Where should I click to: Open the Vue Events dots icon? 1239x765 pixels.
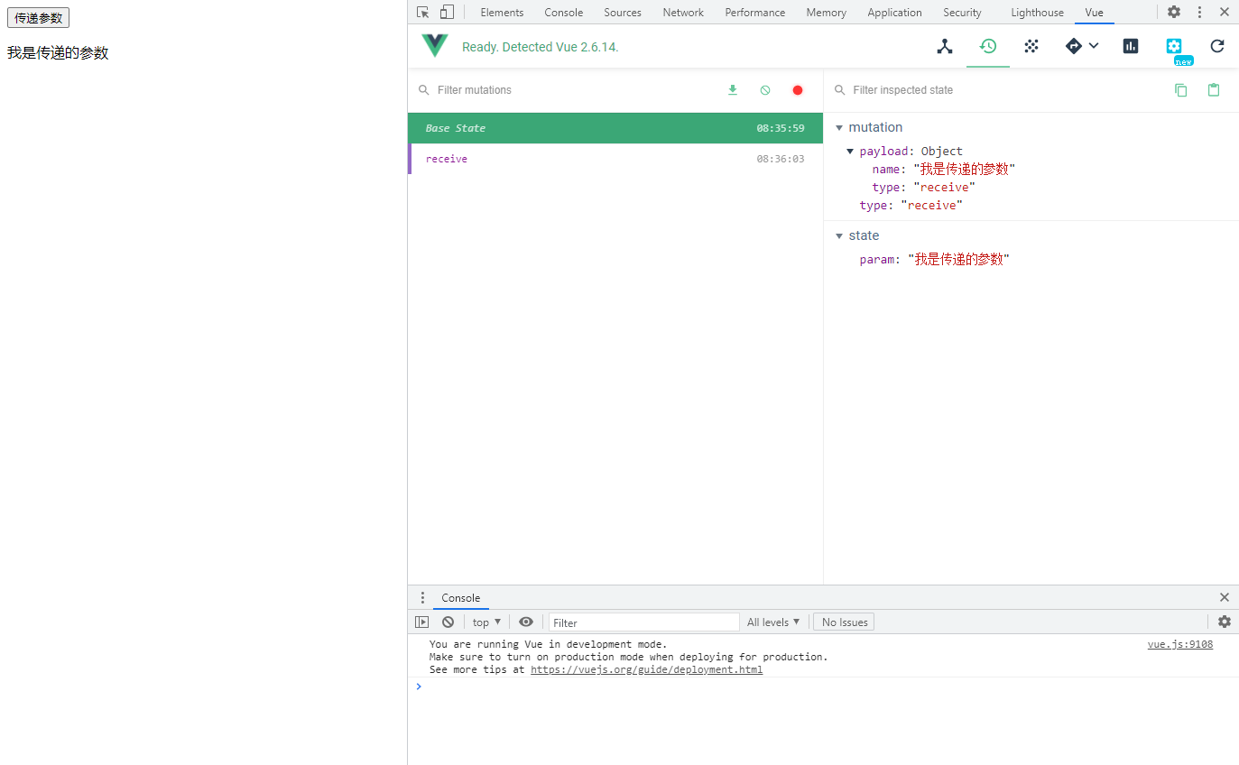coord(1031,46)
